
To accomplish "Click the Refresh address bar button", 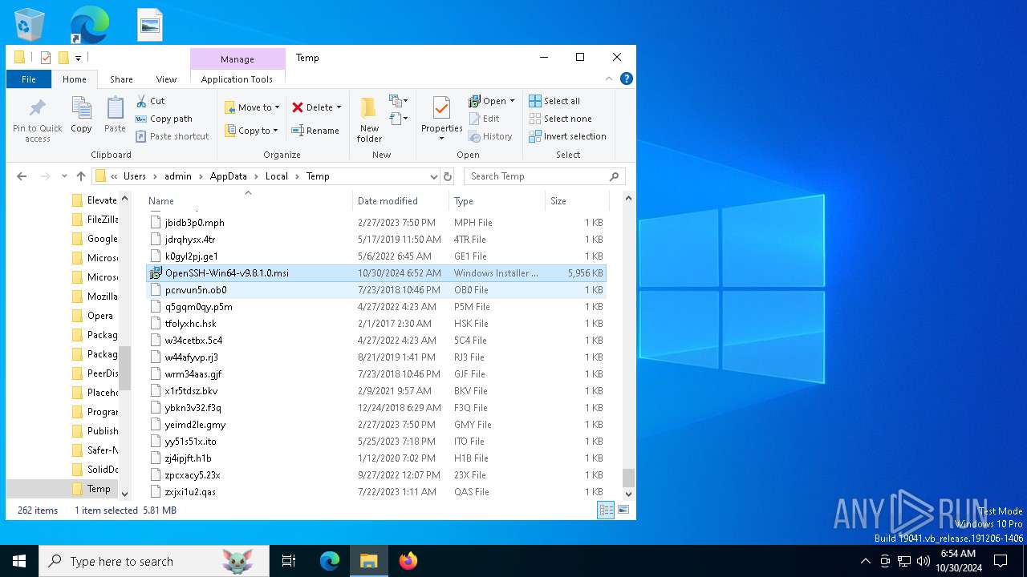I will click(x=448, y=176).
